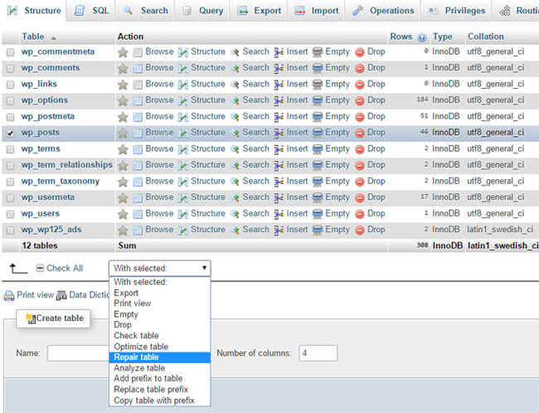Choose Export from With selected list
This screenshot has height=413, width=539.
(159, 293)
